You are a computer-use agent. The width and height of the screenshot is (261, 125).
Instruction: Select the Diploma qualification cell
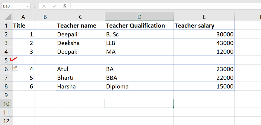point(139,86)
